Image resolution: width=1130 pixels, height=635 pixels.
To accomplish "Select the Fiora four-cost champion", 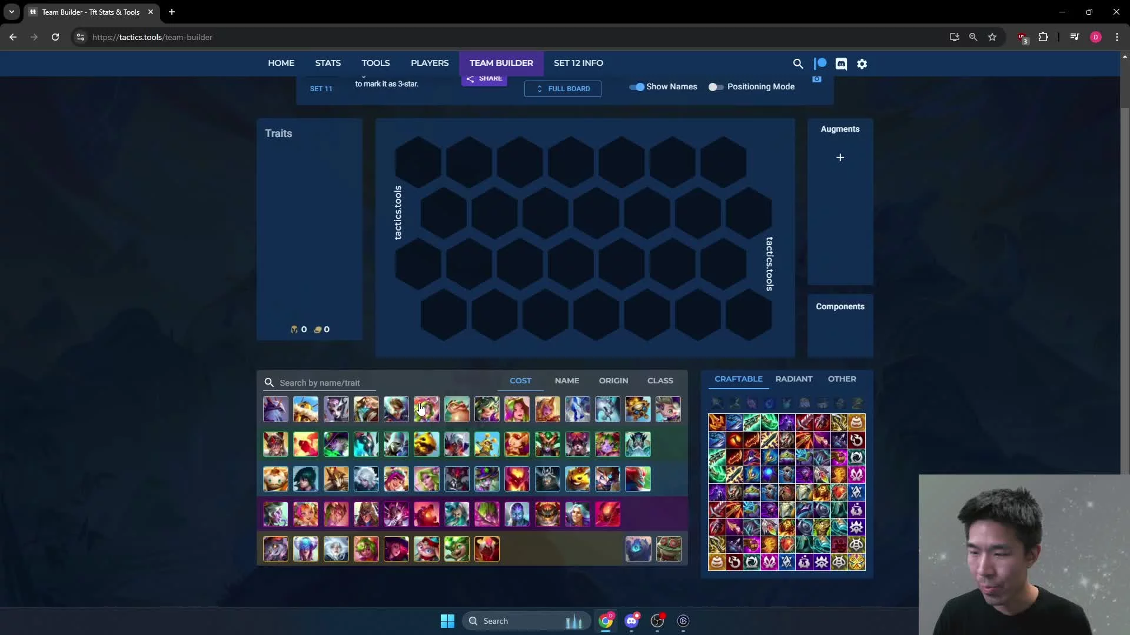I will 275,514.
